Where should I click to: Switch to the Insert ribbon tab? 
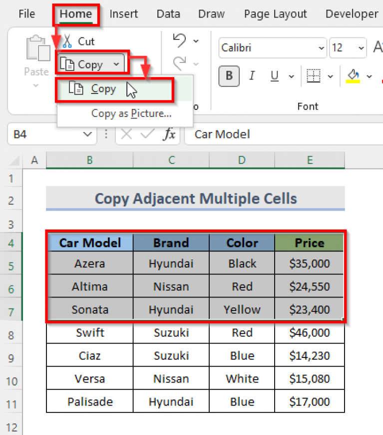pyautogui.click(x=123, y=14)
